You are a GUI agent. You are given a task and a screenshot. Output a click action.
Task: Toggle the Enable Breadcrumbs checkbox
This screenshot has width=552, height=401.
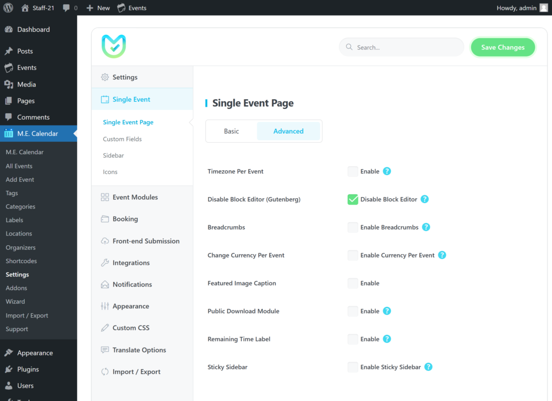tap(353, 227)
